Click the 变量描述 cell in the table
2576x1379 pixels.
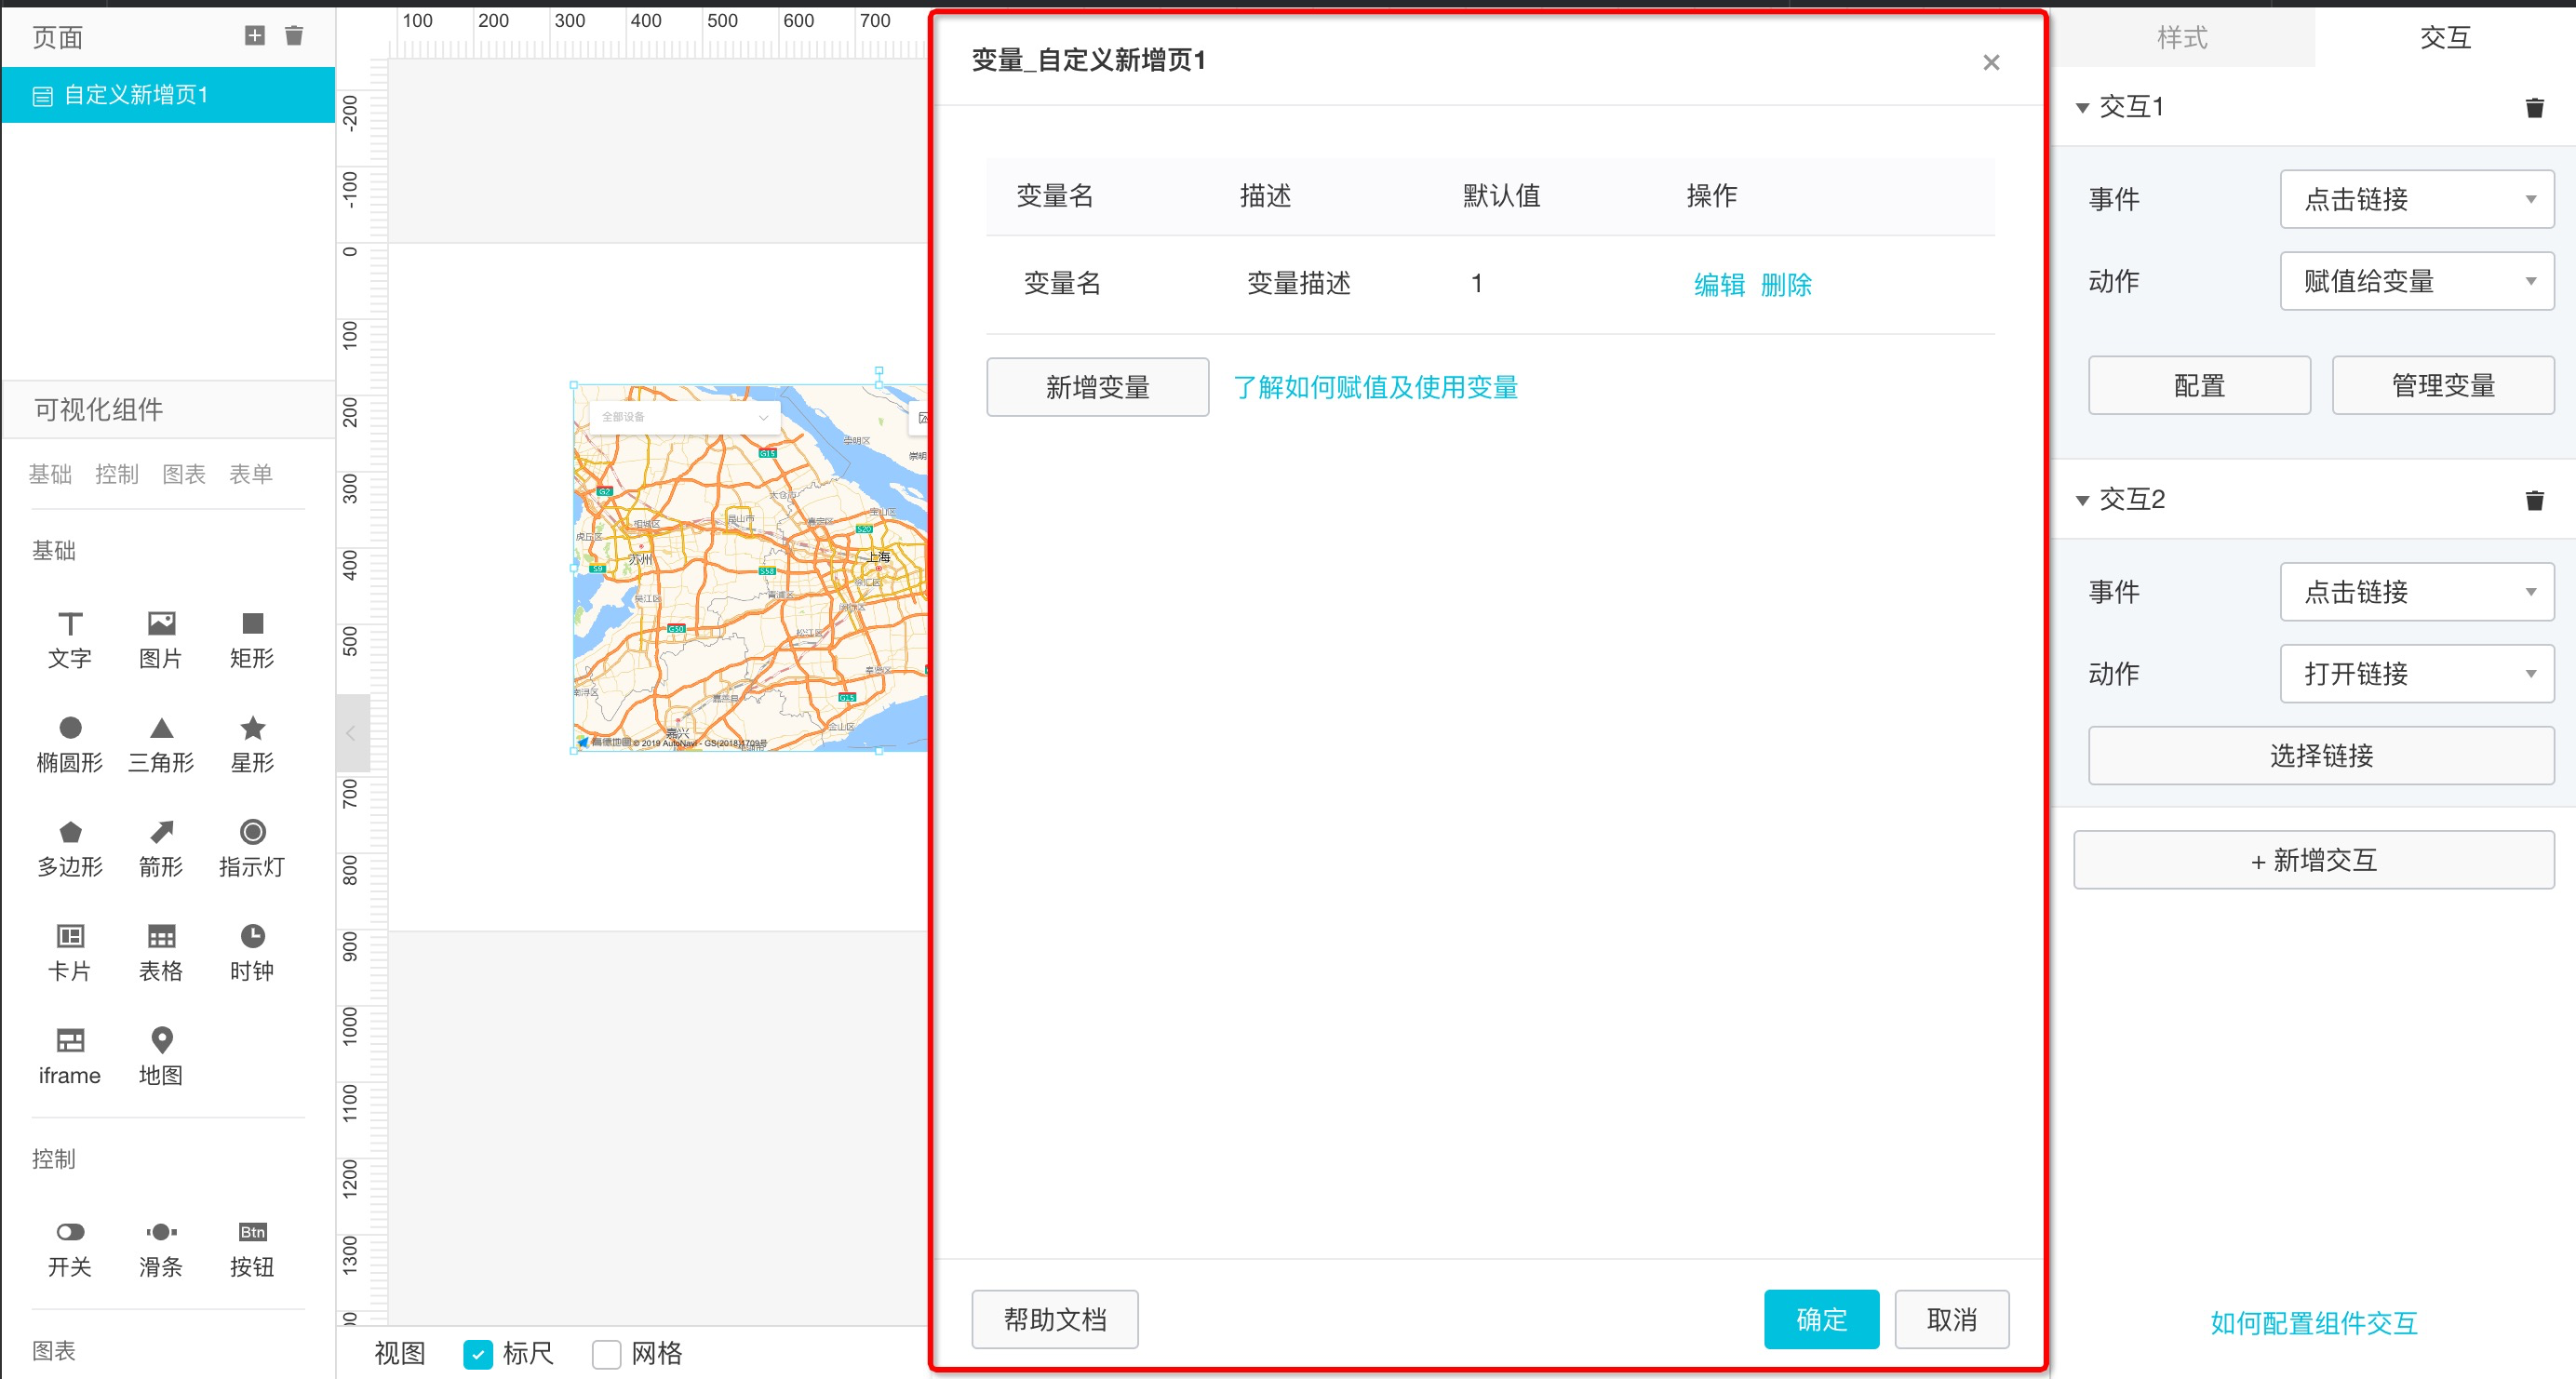1298,283
